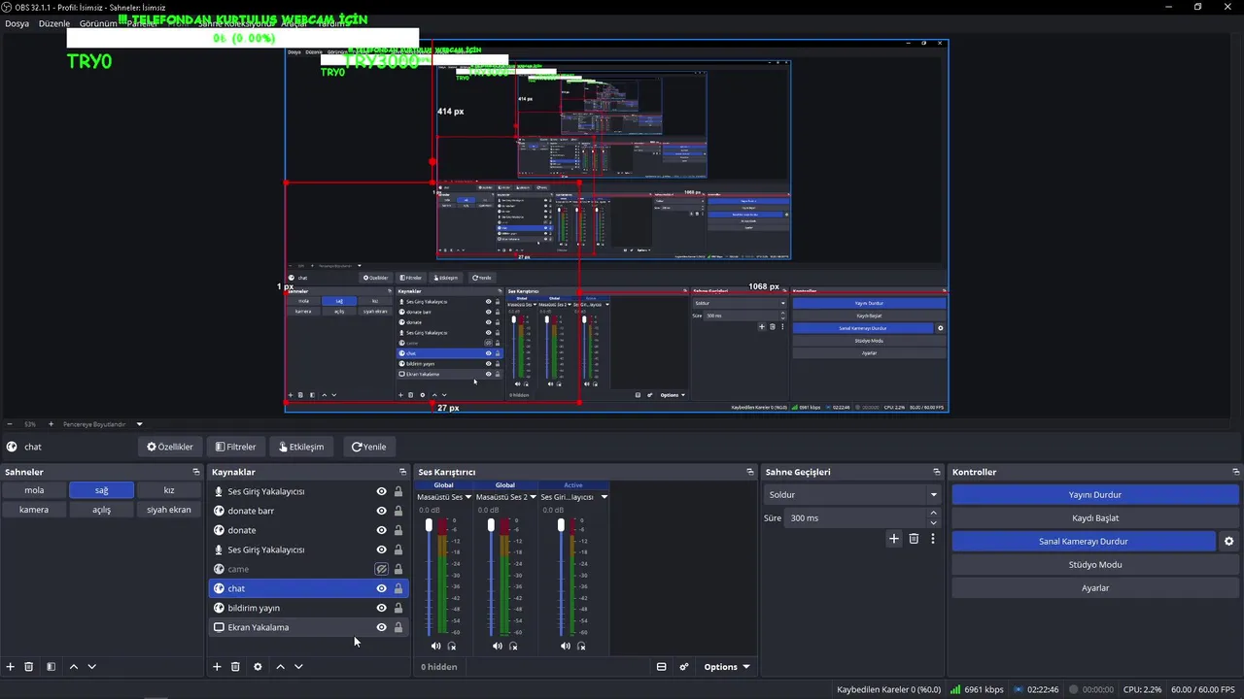Open the Soldur transition dropdown
Screen dimensions: 1244x699
(852, 495)
